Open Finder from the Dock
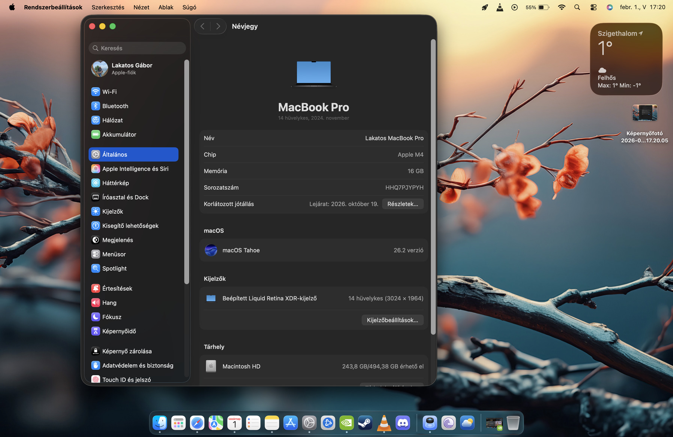The height and width of the screenshot is (437, 673). click(160, 423)
